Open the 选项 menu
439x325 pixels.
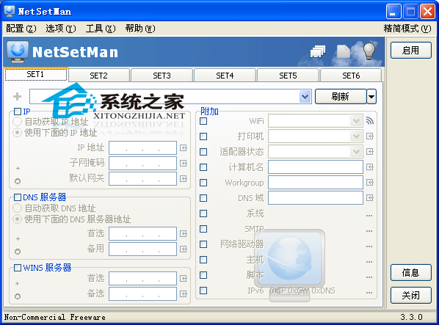61,29
